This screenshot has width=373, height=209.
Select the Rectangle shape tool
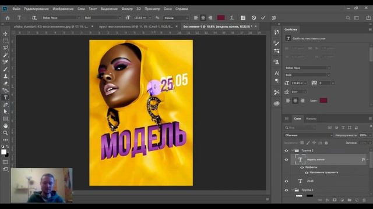tap(5, 118)
